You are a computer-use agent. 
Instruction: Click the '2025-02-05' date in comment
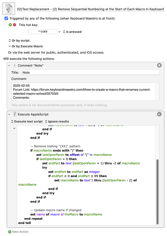[21, 86]
